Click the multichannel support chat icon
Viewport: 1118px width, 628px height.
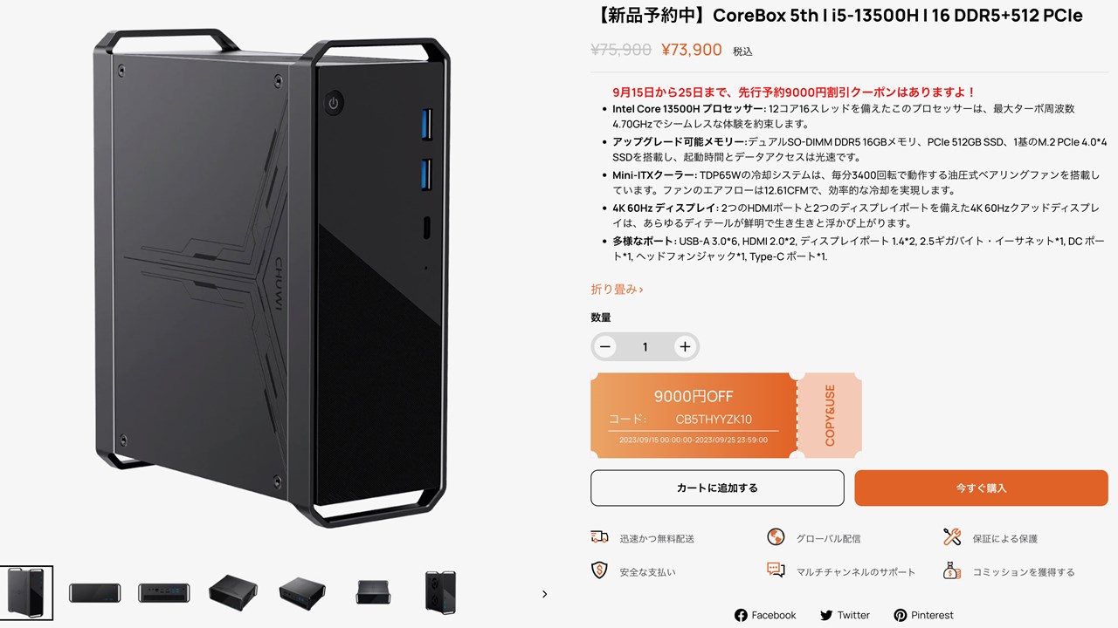[776, 571]
